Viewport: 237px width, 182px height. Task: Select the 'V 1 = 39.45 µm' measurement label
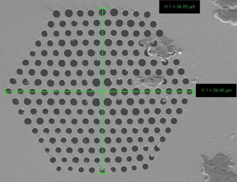coord(216,90)
